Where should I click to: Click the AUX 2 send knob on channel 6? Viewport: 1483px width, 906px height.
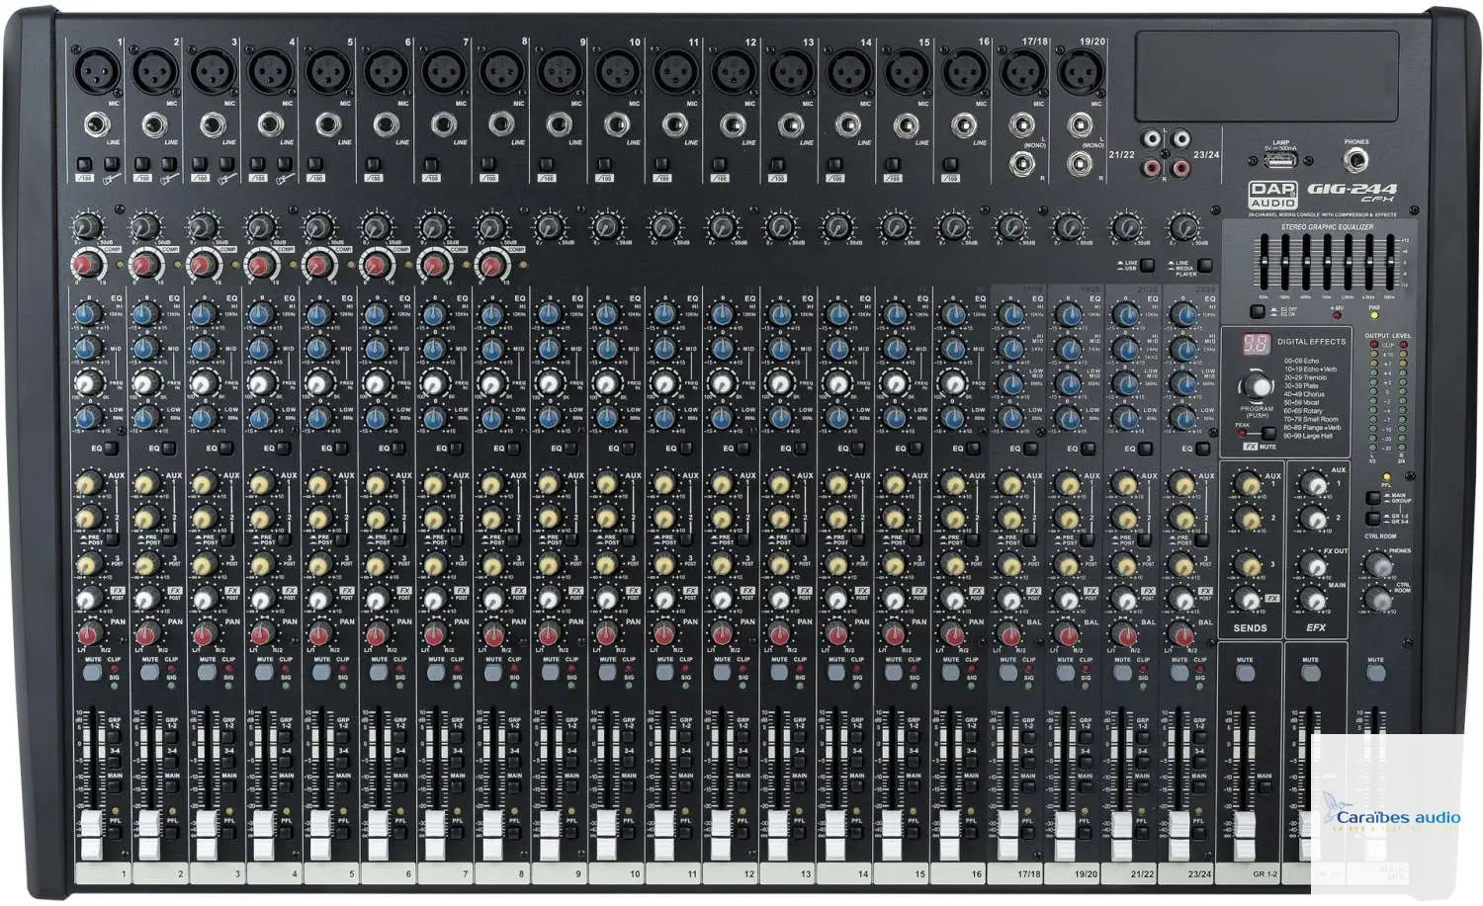[377, 518]
